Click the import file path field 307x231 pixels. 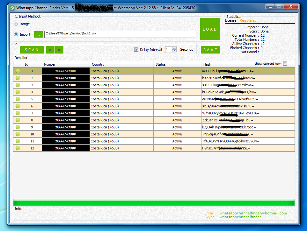[120, 34]
